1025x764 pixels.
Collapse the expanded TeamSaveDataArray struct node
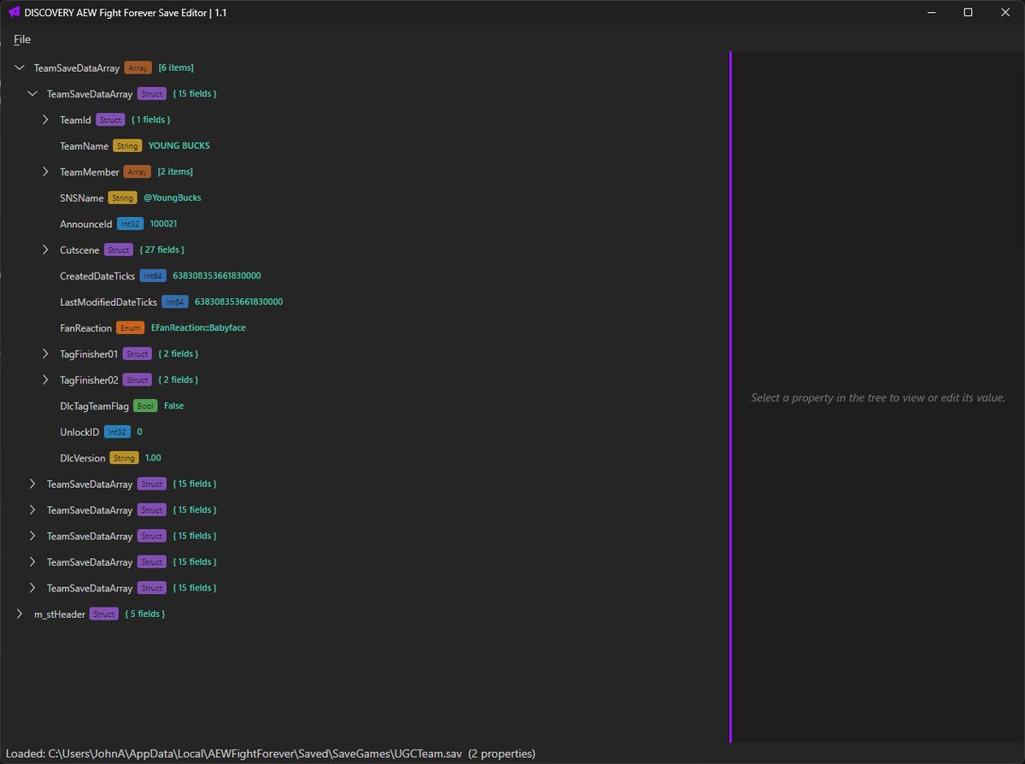(32, 94)
